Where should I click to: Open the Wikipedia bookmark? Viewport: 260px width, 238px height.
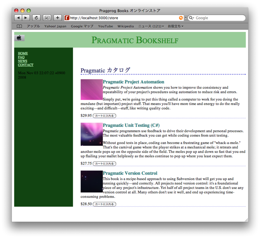[125, 26]
